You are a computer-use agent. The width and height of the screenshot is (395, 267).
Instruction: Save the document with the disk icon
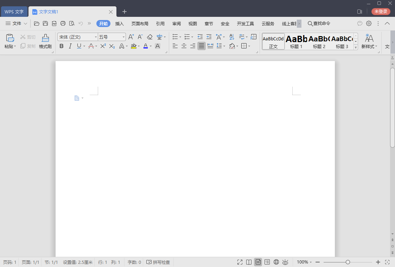coord(45,24)
